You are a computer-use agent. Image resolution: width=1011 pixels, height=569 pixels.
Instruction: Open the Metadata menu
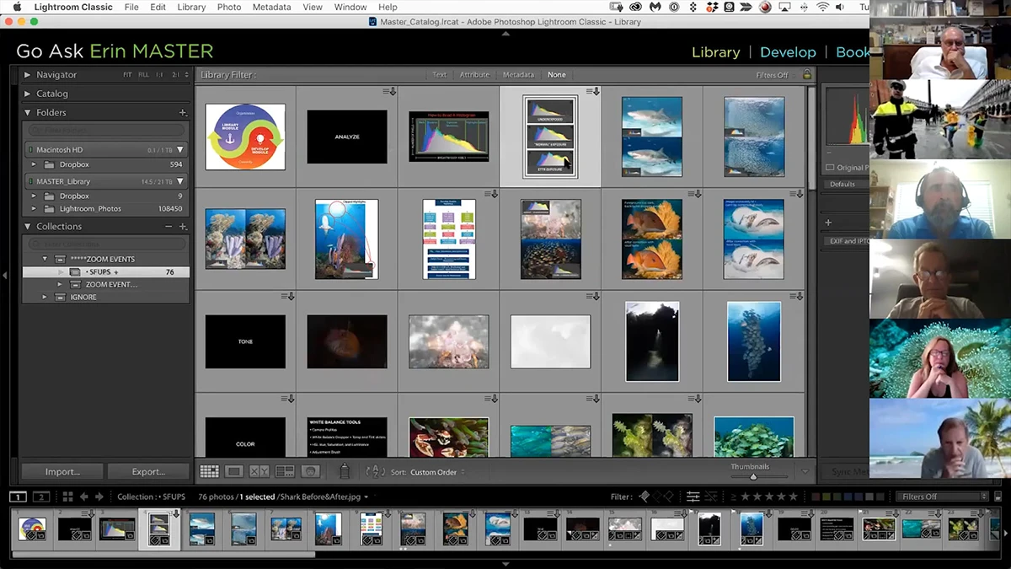(x=271, y=7)
